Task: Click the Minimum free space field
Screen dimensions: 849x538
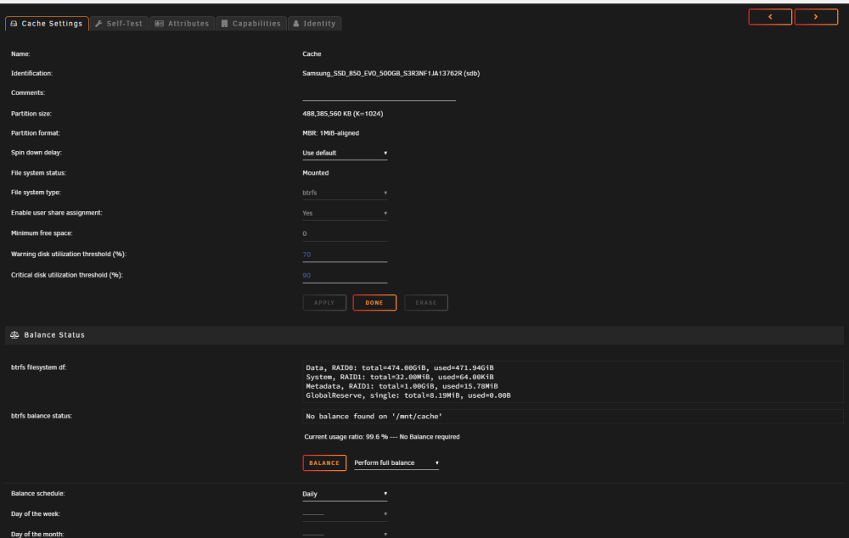Action: (345, 234)
